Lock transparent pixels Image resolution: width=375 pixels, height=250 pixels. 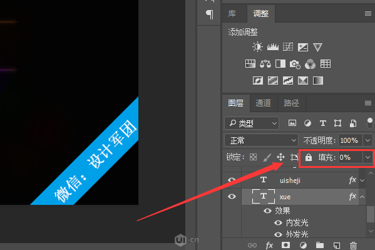coord(253,157)
